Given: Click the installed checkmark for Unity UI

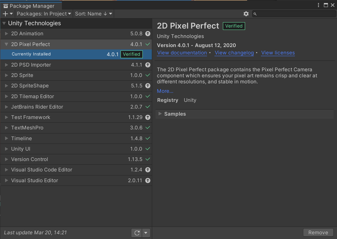Looking at the screenshot, I should pyautogui.click(x=148, y=149).
